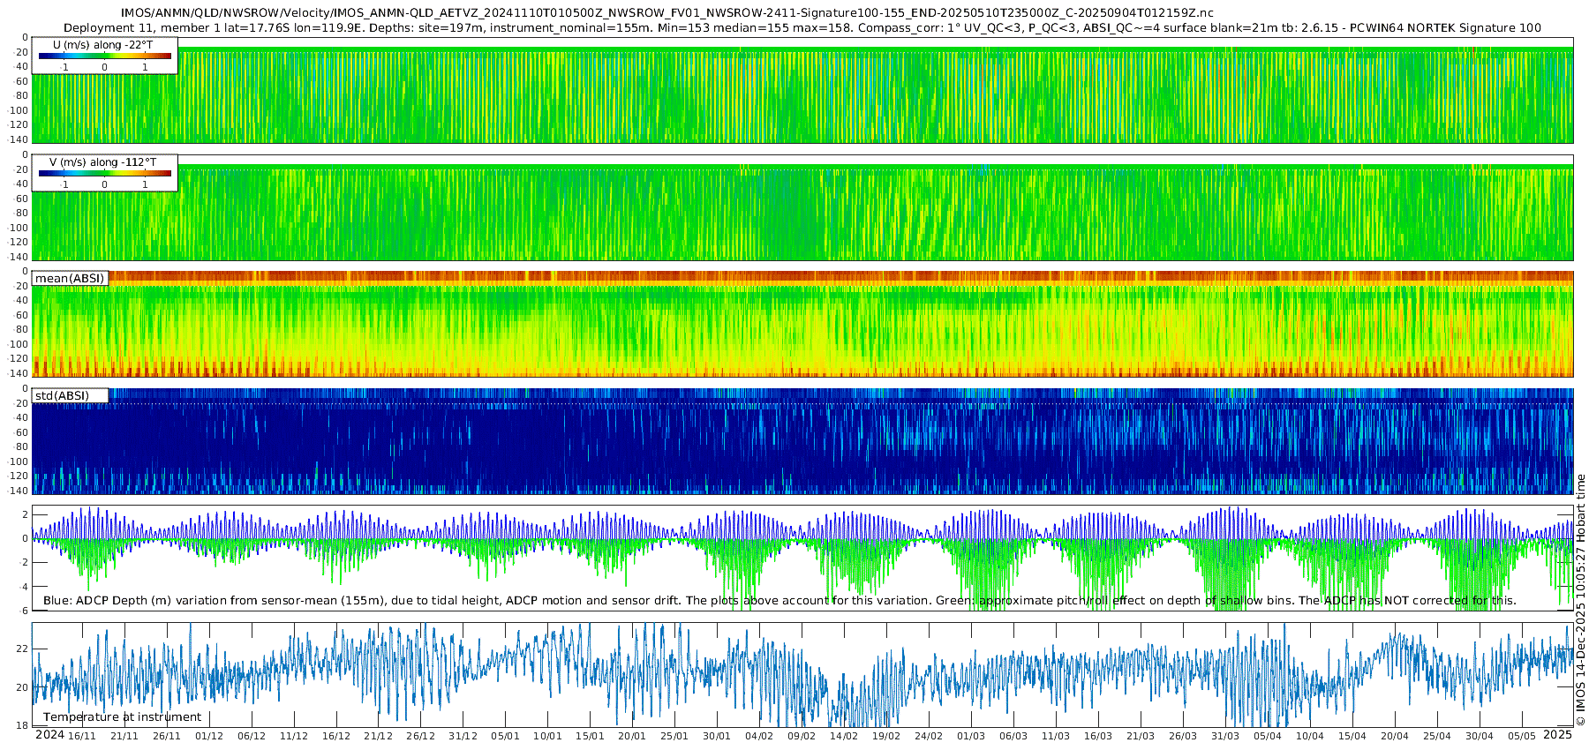Click the '15/01' date tick label

pyautogui.click(x=591, y=736)
